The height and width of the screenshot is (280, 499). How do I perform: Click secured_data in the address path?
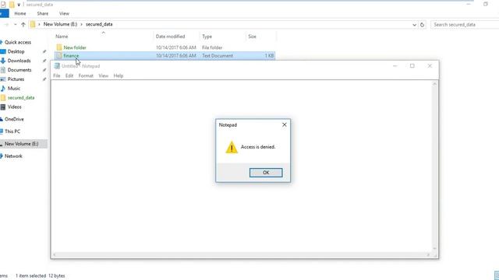coord(99,24)
